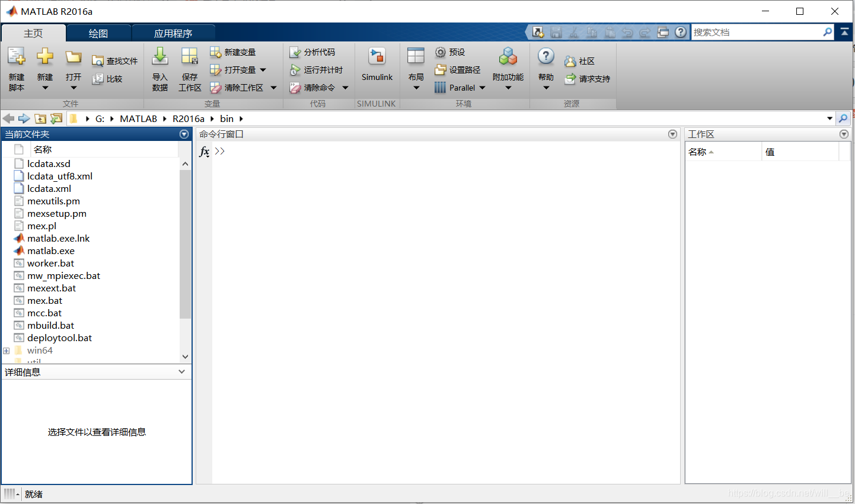The width and height of the screenshot is (855, 504).
Task: Click the search magnifier in documentation box
Action: pyautogui.click(x=828, y=32)
